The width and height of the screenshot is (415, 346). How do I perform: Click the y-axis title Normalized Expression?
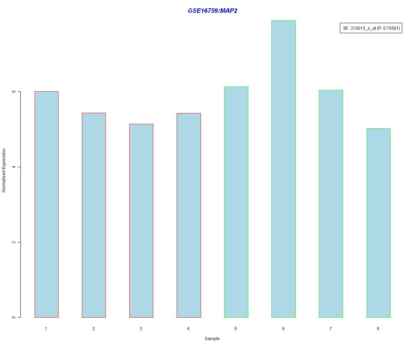4,170
